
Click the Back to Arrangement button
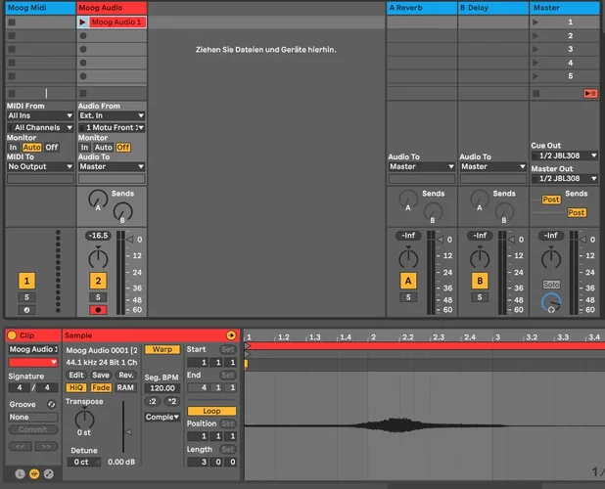[589, 92]
